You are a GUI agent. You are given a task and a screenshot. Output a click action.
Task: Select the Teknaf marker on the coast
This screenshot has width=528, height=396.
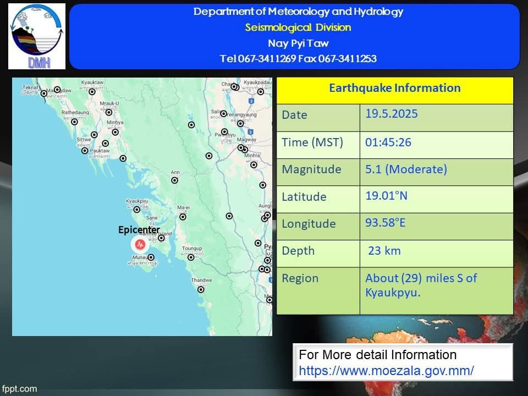44,94
